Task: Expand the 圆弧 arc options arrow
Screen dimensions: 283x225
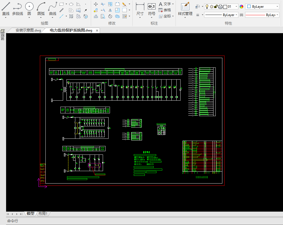Action: pyautogui.click(x=41, y=17)
